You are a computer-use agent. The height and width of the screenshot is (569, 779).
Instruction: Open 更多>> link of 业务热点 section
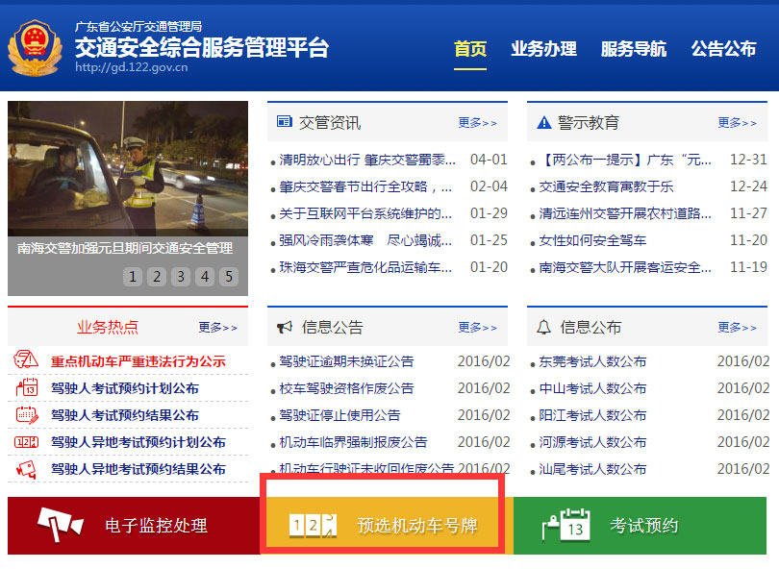pyautogui.click(x=216, y=326)
